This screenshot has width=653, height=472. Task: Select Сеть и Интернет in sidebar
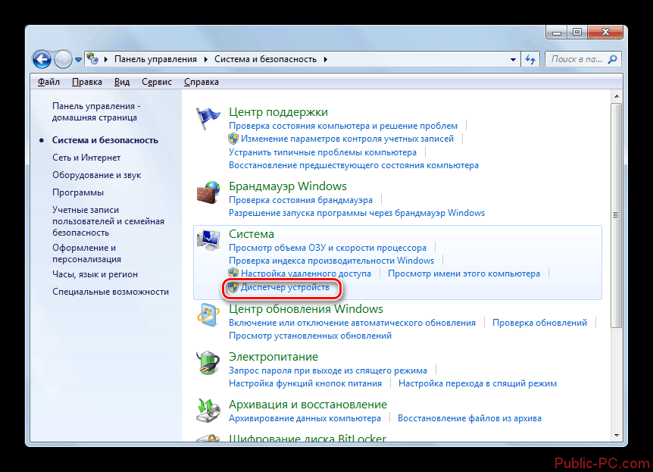pyautogui.click(x=86, y=158)
